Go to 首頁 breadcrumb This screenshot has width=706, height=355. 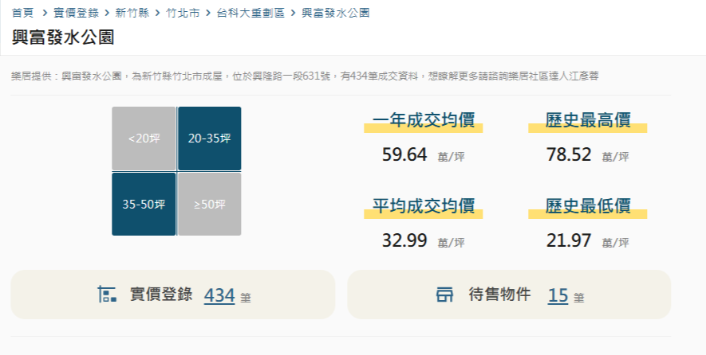click(22, 13)
